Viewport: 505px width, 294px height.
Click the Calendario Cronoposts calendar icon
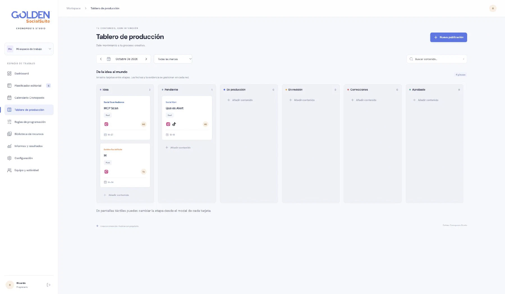pos(9,98)
